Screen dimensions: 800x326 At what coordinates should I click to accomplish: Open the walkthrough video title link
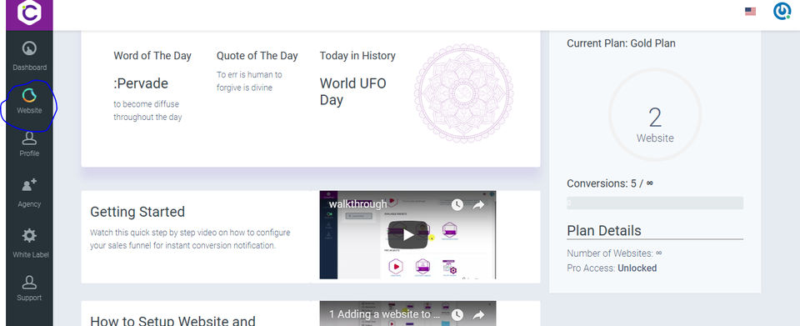pos(357,204)
